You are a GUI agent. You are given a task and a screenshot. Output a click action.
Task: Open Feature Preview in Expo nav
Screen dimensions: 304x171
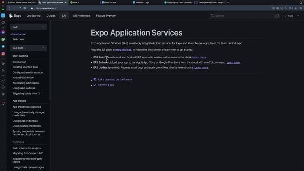[106, 16]
